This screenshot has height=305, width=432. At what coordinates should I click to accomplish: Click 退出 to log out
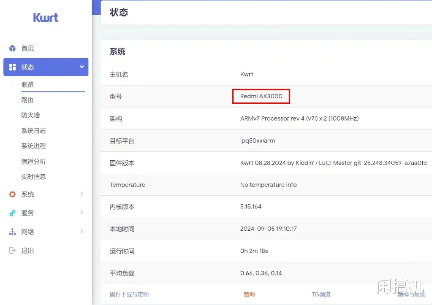click(27, 251)
